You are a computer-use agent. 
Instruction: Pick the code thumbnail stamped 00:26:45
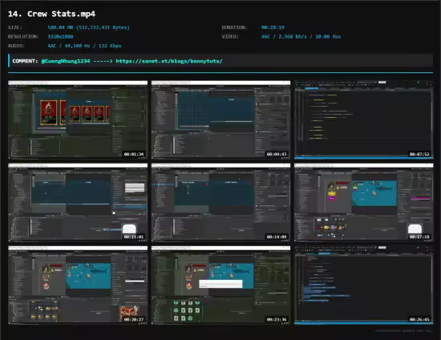(364, 285)
